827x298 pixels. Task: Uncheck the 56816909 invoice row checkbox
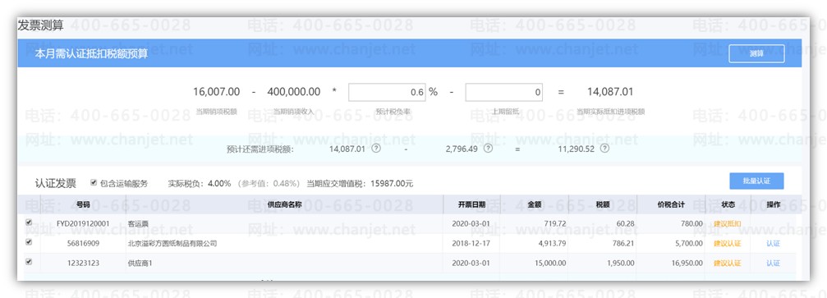coord(29,242)
